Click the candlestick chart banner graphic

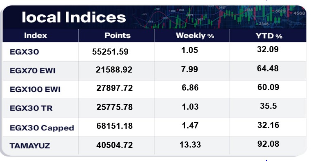(218, 17)
